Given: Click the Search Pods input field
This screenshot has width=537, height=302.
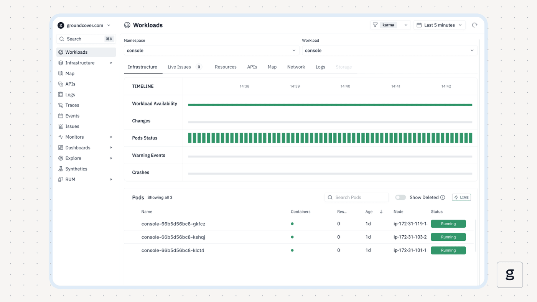Looking at the screenshot, I should (357, 197).
